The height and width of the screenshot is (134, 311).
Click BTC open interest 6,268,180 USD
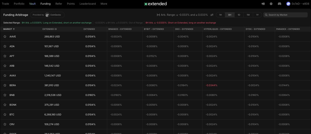click(x=53, y=115)
